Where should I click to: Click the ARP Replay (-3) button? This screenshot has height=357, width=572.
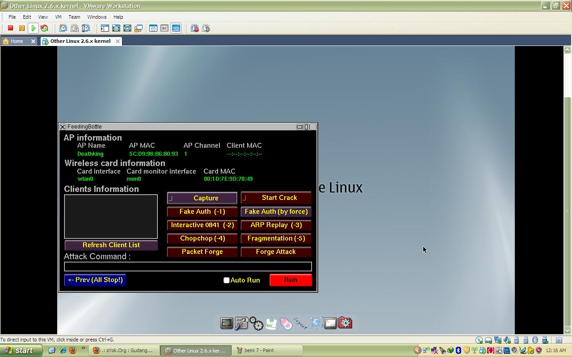click(x=276, y=225)
